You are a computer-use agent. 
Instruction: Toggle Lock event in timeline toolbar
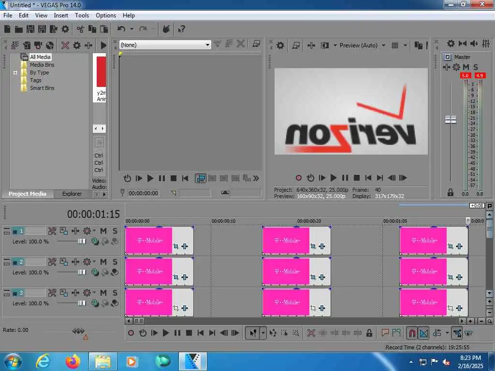click(x=369, y=333)
